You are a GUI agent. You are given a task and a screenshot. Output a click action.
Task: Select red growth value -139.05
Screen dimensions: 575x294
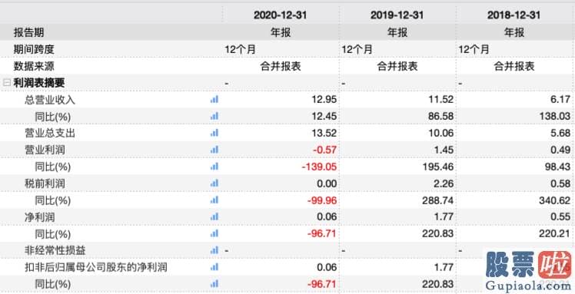click(319, 167)
